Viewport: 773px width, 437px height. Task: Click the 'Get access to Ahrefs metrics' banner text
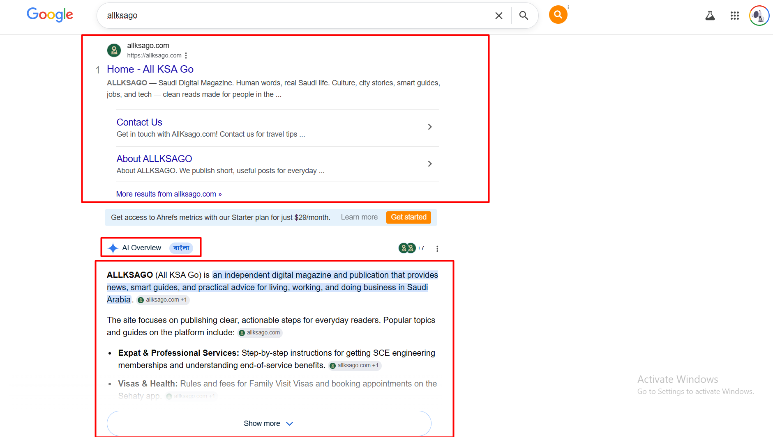point(220,217)
